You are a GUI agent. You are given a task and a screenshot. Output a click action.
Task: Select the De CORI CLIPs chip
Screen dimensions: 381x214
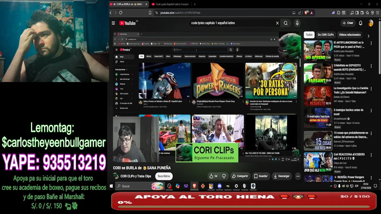click(x=326, y=35)
